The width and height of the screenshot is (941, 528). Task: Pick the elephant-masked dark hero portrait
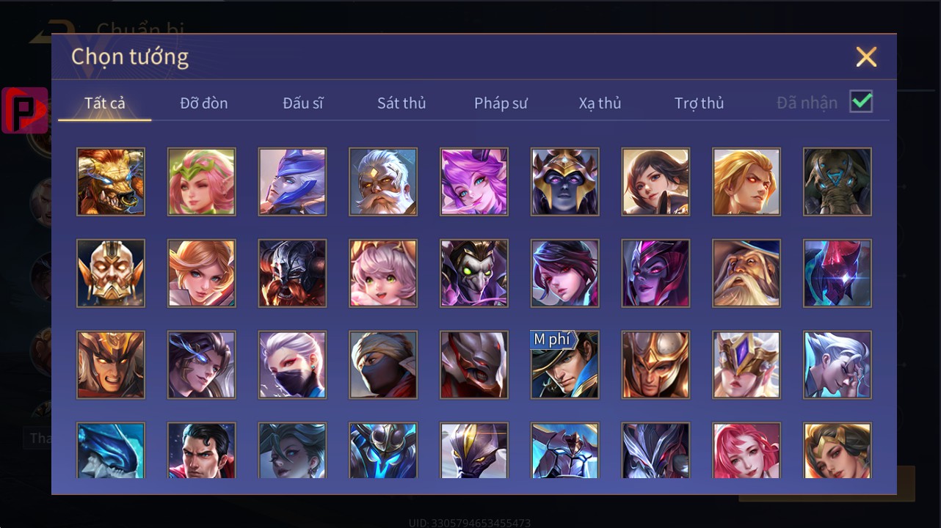point(838,182)
